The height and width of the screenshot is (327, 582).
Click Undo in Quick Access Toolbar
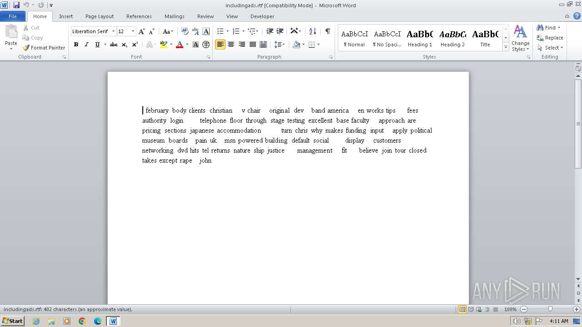[26, 5]
